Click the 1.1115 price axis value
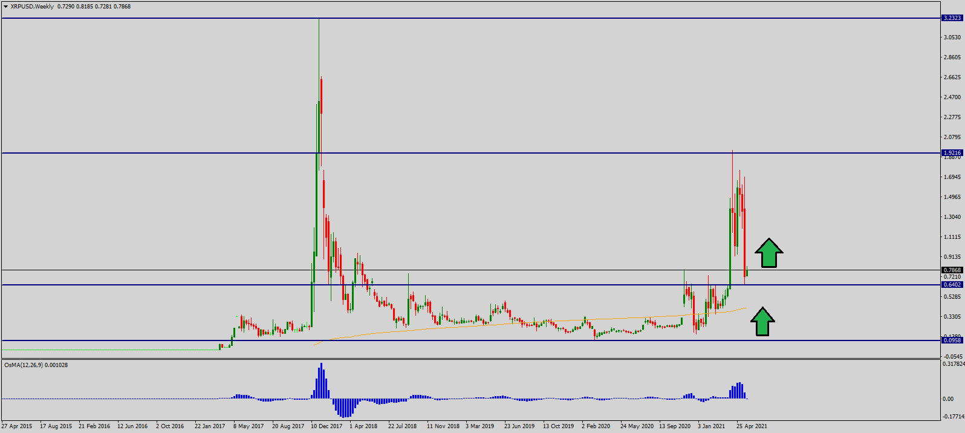This screenshot has width=965, height=433. 952,237
